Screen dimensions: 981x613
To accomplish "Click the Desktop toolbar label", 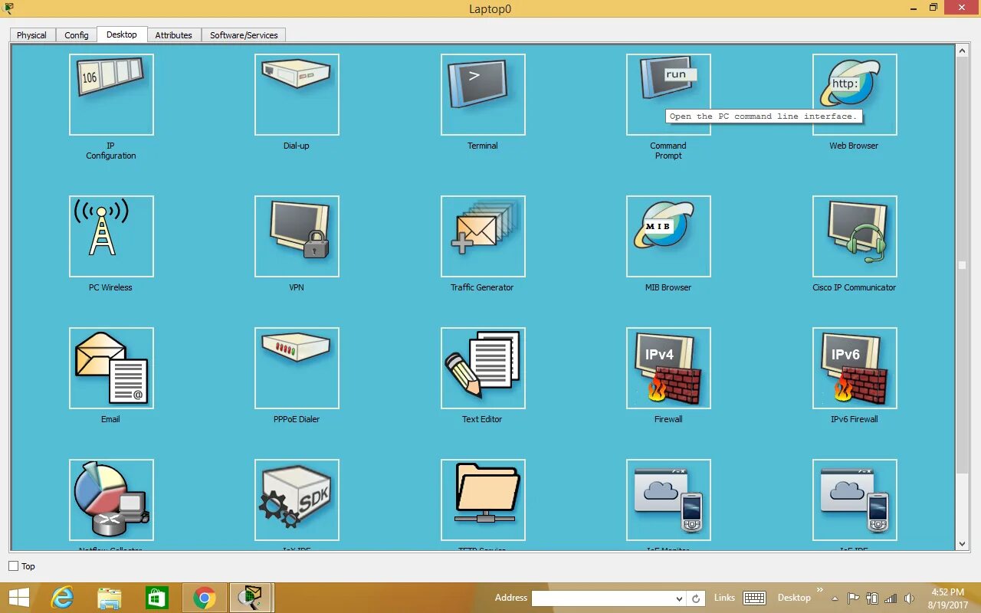I will [x=794, y=598].
